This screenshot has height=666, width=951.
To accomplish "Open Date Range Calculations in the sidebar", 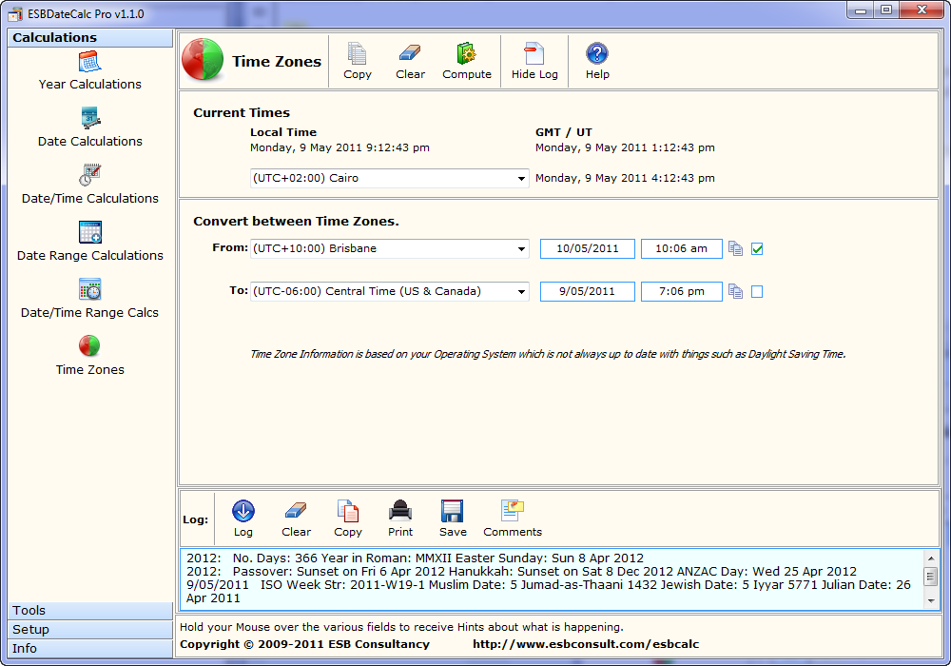I will pyautogui.click(x=89, y=242).
